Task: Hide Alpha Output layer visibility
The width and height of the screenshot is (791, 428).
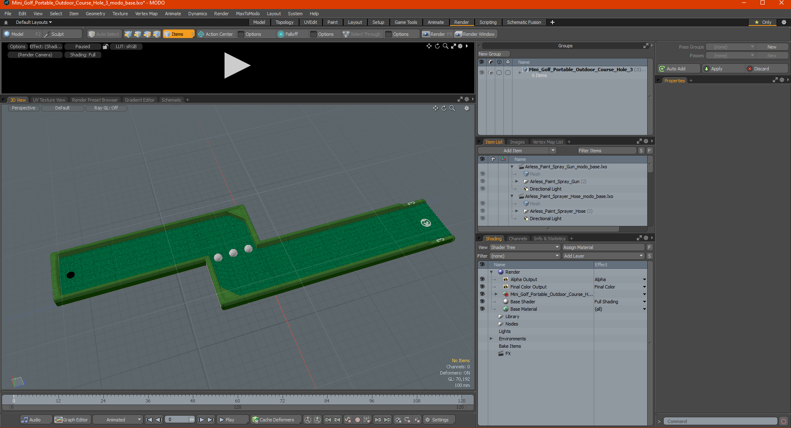Action: pyautogui.click(x=482, y=279)
